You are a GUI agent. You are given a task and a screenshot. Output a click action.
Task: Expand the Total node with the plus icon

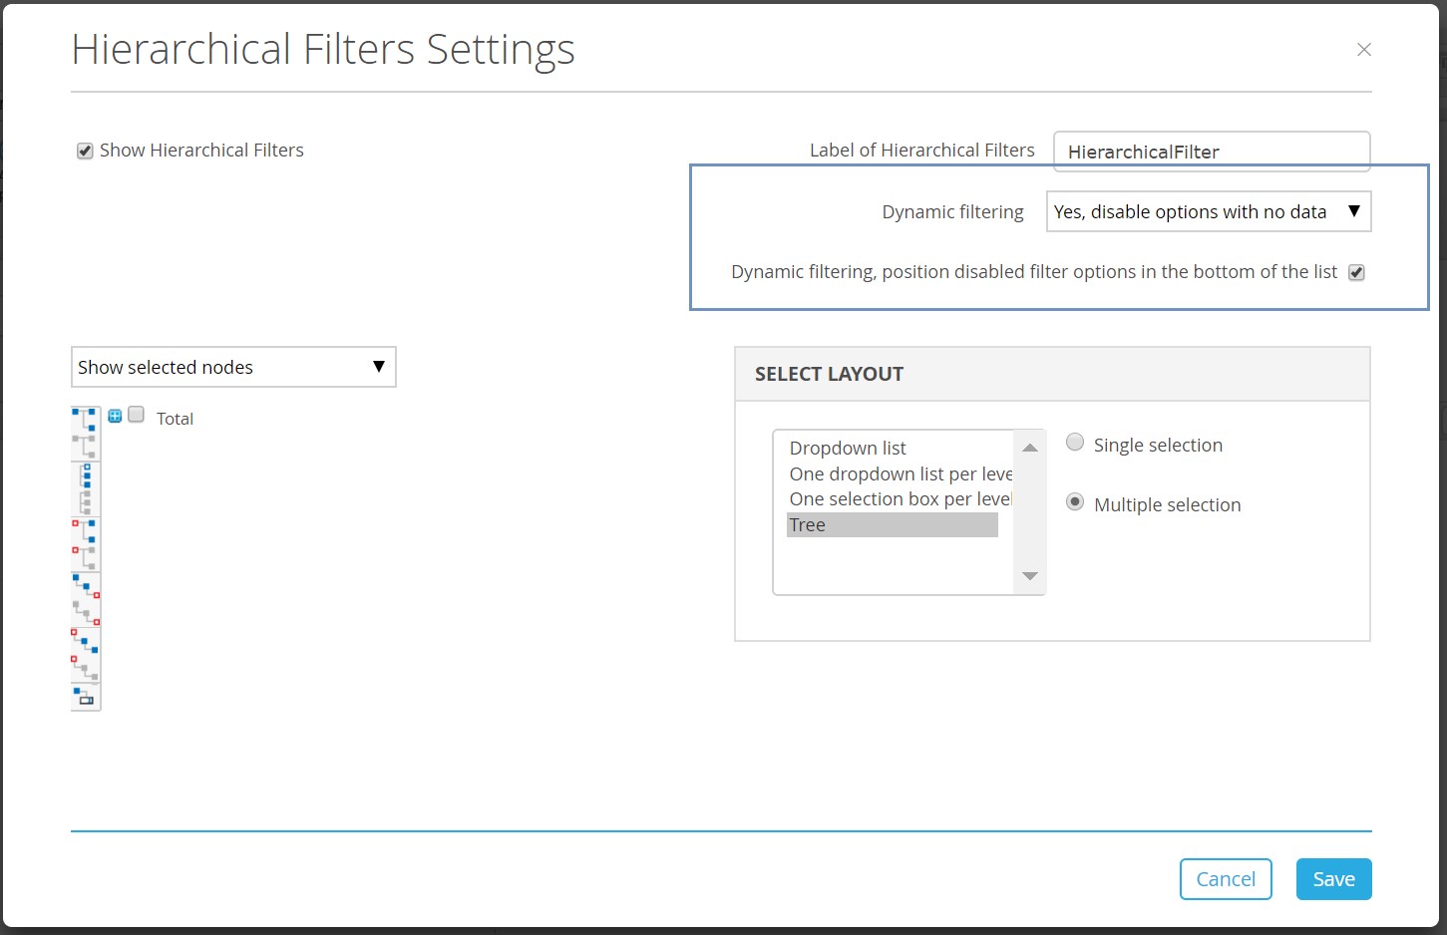pos(115,417)
